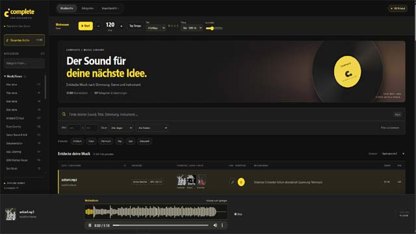Select the Entspannt quick filter chip
The image size is (416, 234).
[144, 141]
